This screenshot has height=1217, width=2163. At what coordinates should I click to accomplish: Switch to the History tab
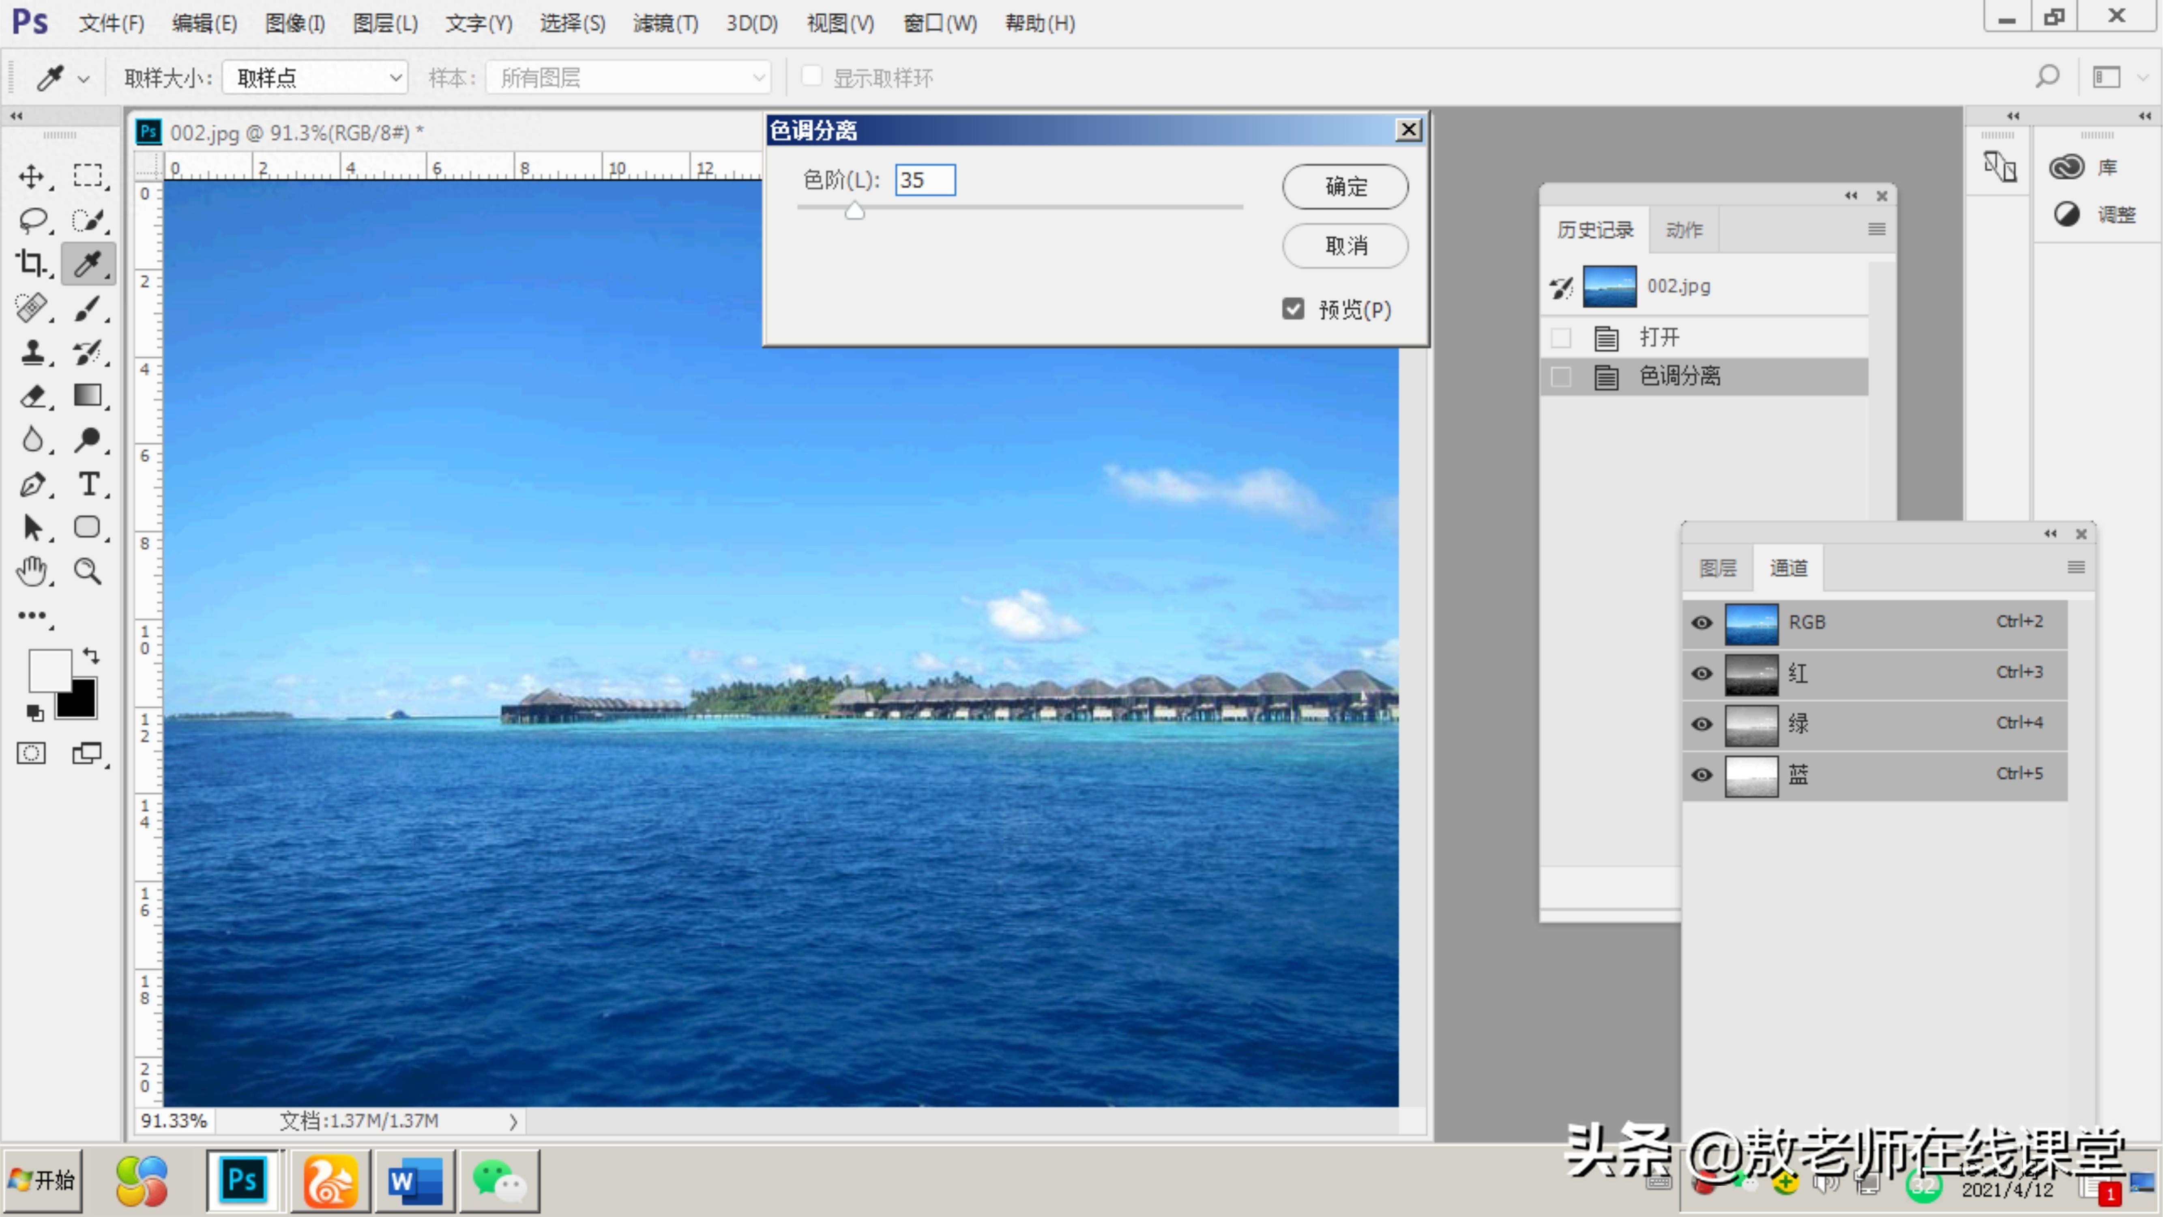(1594, 229)
